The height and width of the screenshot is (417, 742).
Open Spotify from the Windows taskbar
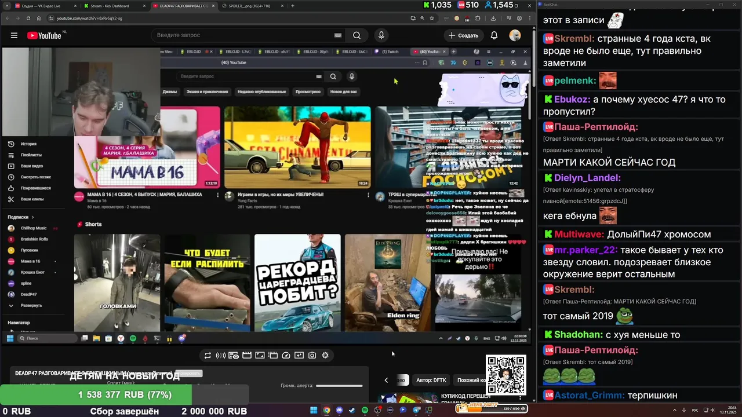pos(365,410)
